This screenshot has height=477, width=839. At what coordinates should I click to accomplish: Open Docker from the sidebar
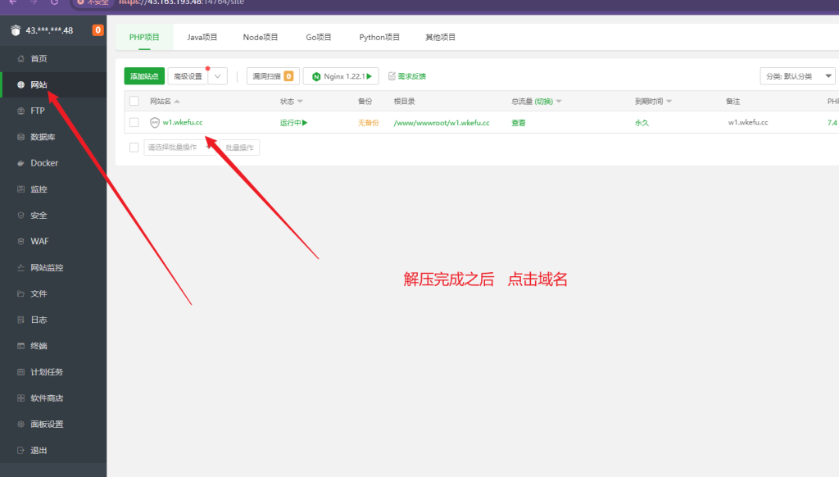[20, 163]
